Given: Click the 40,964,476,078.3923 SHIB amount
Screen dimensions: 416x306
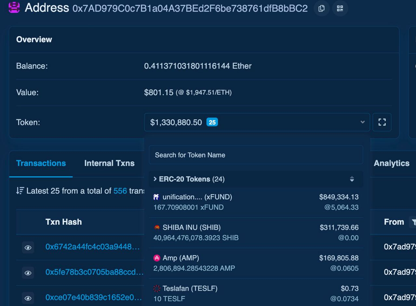Looking at the screenshot, I should [196, 238].
